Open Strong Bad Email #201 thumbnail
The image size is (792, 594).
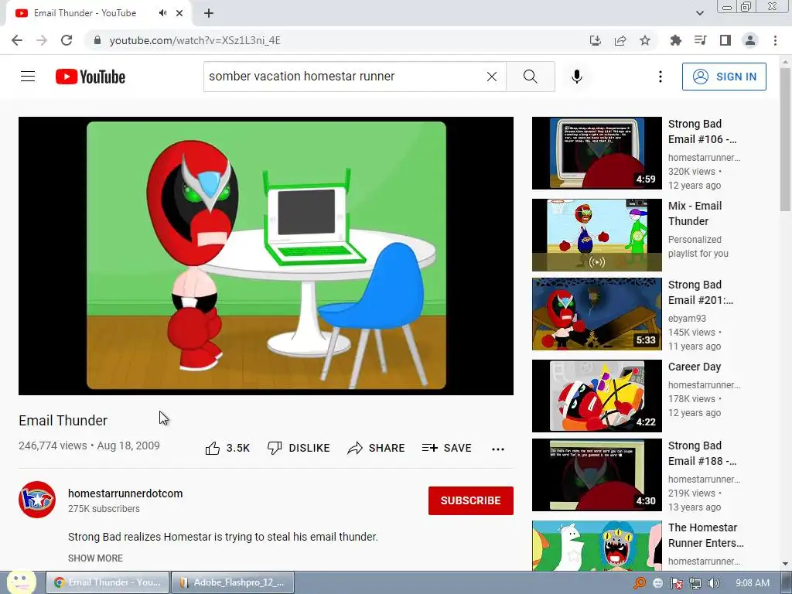pos(596,314)
